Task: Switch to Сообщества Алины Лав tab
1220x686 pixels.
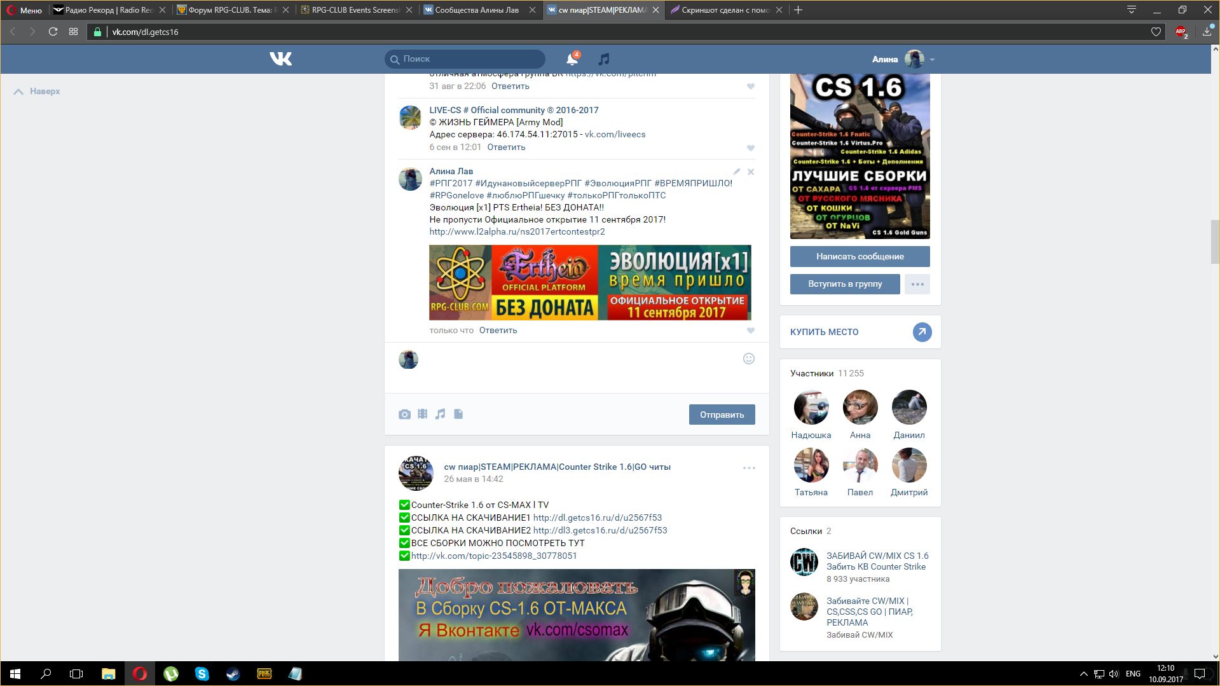Action: click(x=479, y=10)
